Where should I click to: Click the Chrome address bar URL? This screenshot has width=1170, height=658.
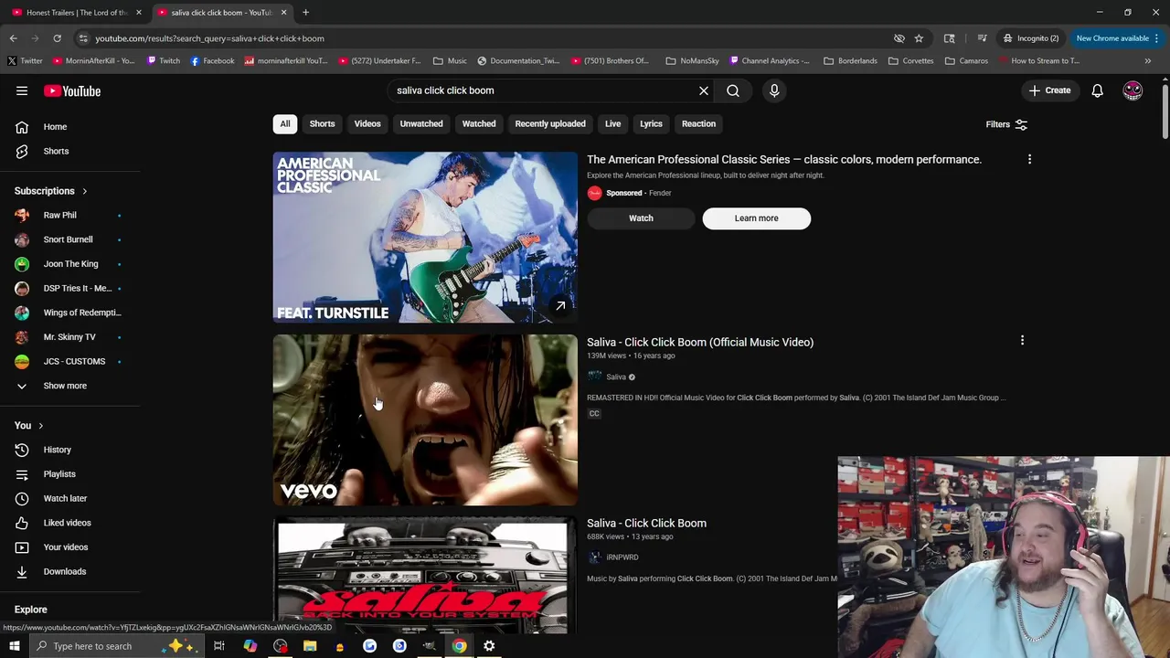point(209,38)
